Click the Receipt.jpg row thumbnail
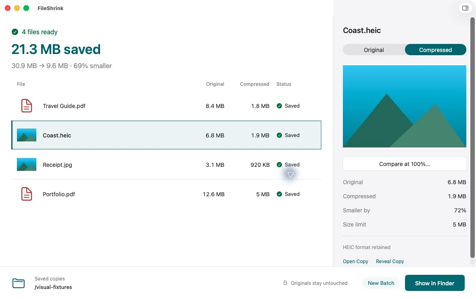The height and width of the screenshot is (299, 476). [x=27, y=165]
